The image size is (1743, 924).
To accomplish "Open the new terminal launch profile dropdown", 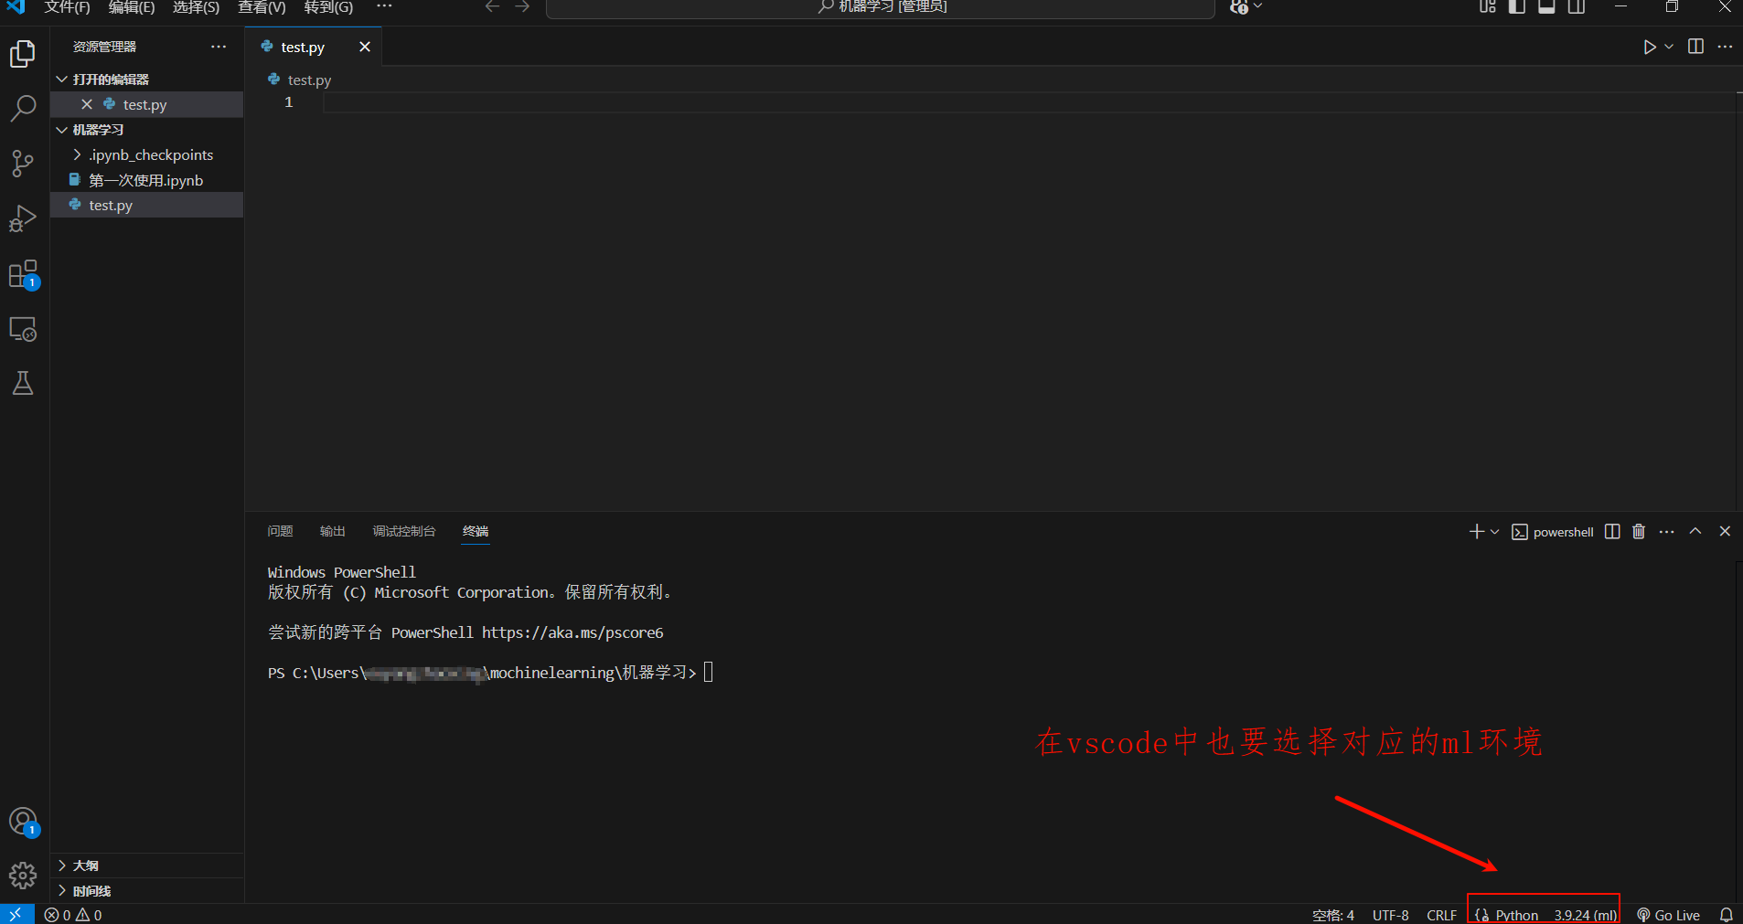I will click(x=1495, y=532).
